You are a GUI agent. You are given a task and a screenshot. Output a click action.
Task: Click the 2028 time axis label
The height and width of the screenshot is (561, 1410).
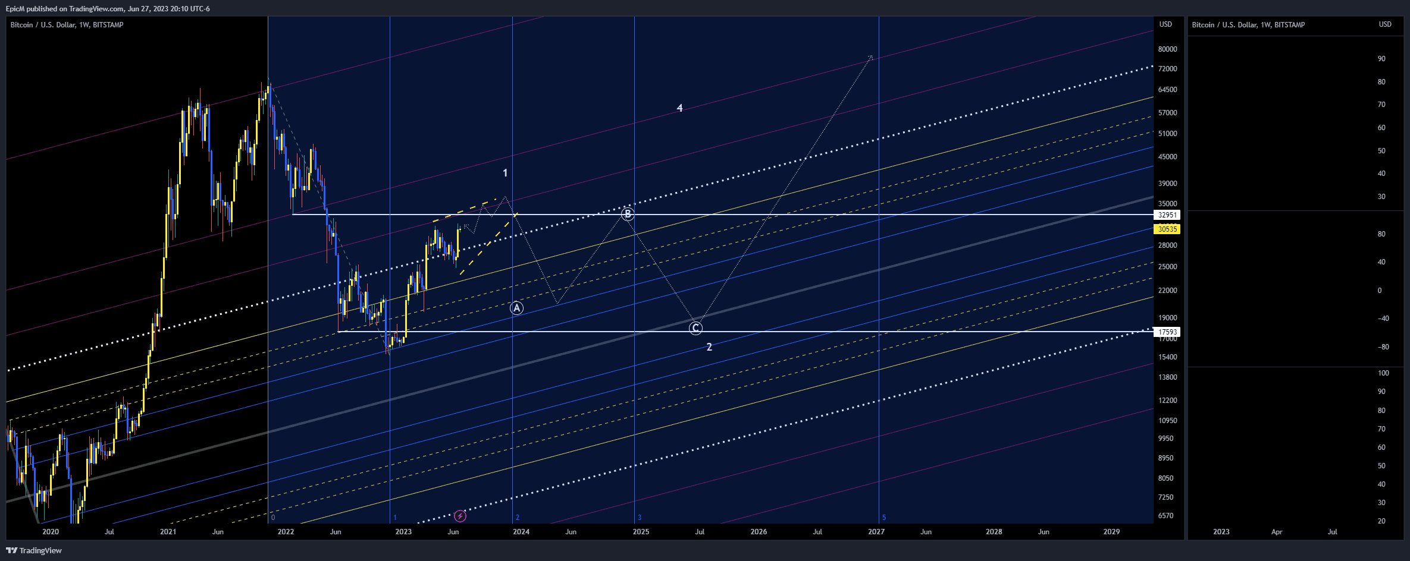tap(994, 532)
